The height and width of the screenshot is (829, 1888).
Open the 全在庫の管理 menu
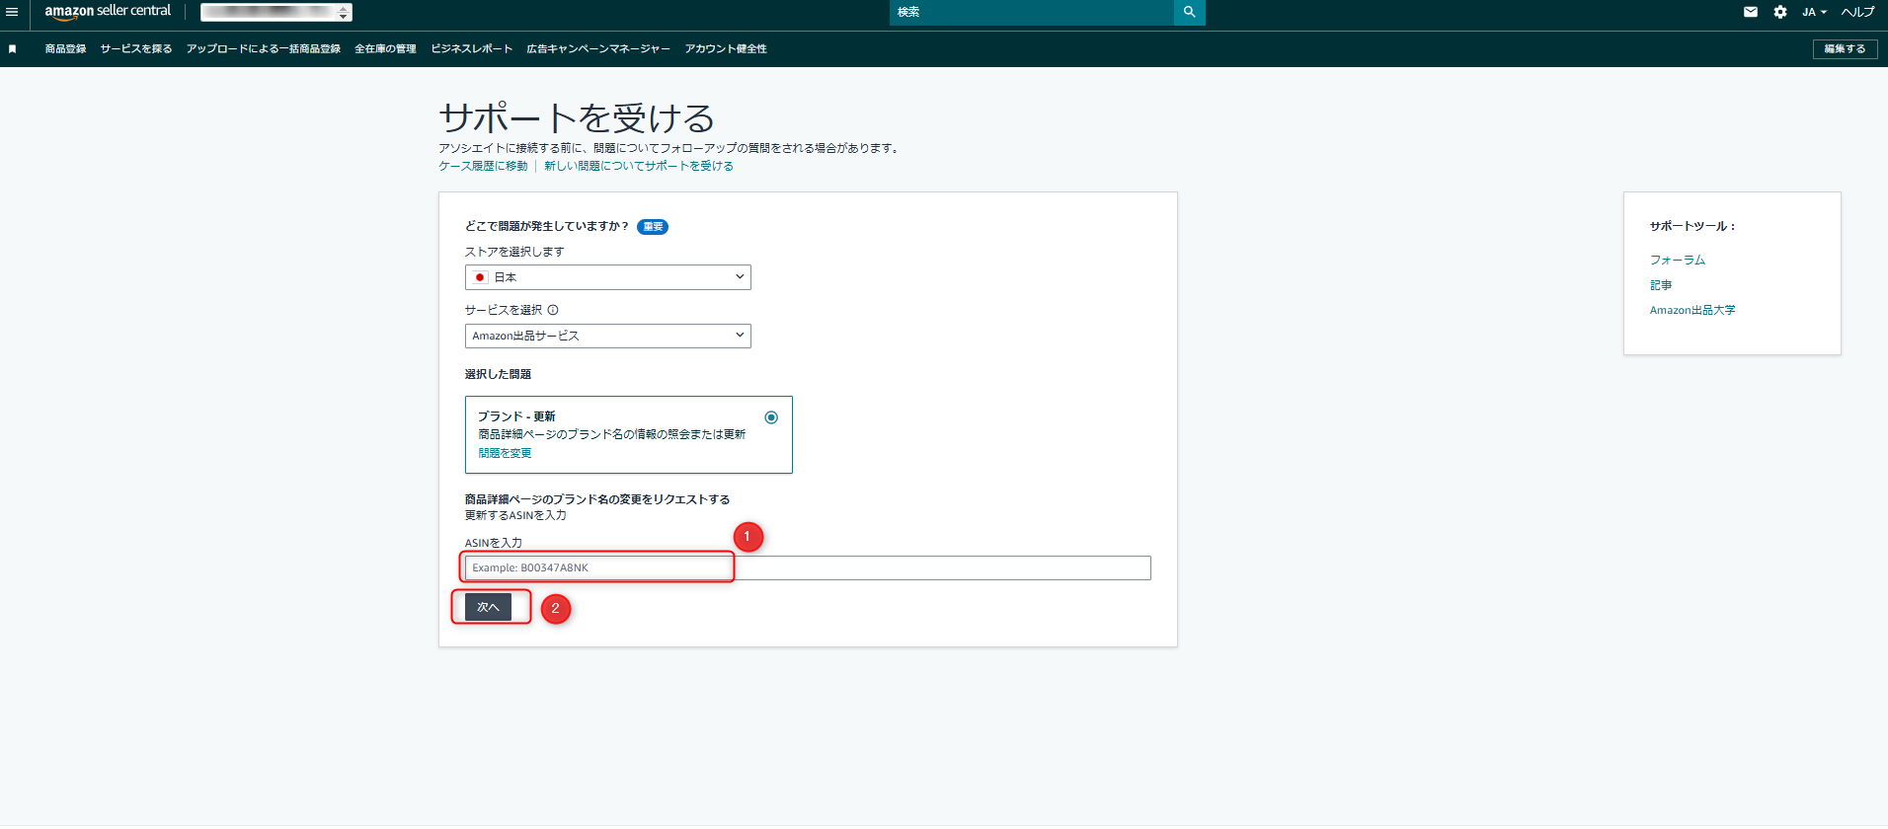click(x=385, y=48)
